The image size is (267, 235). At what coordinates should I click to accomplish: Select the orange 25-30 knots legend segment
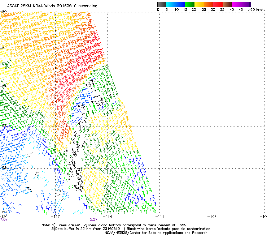[x=209, y=4]
